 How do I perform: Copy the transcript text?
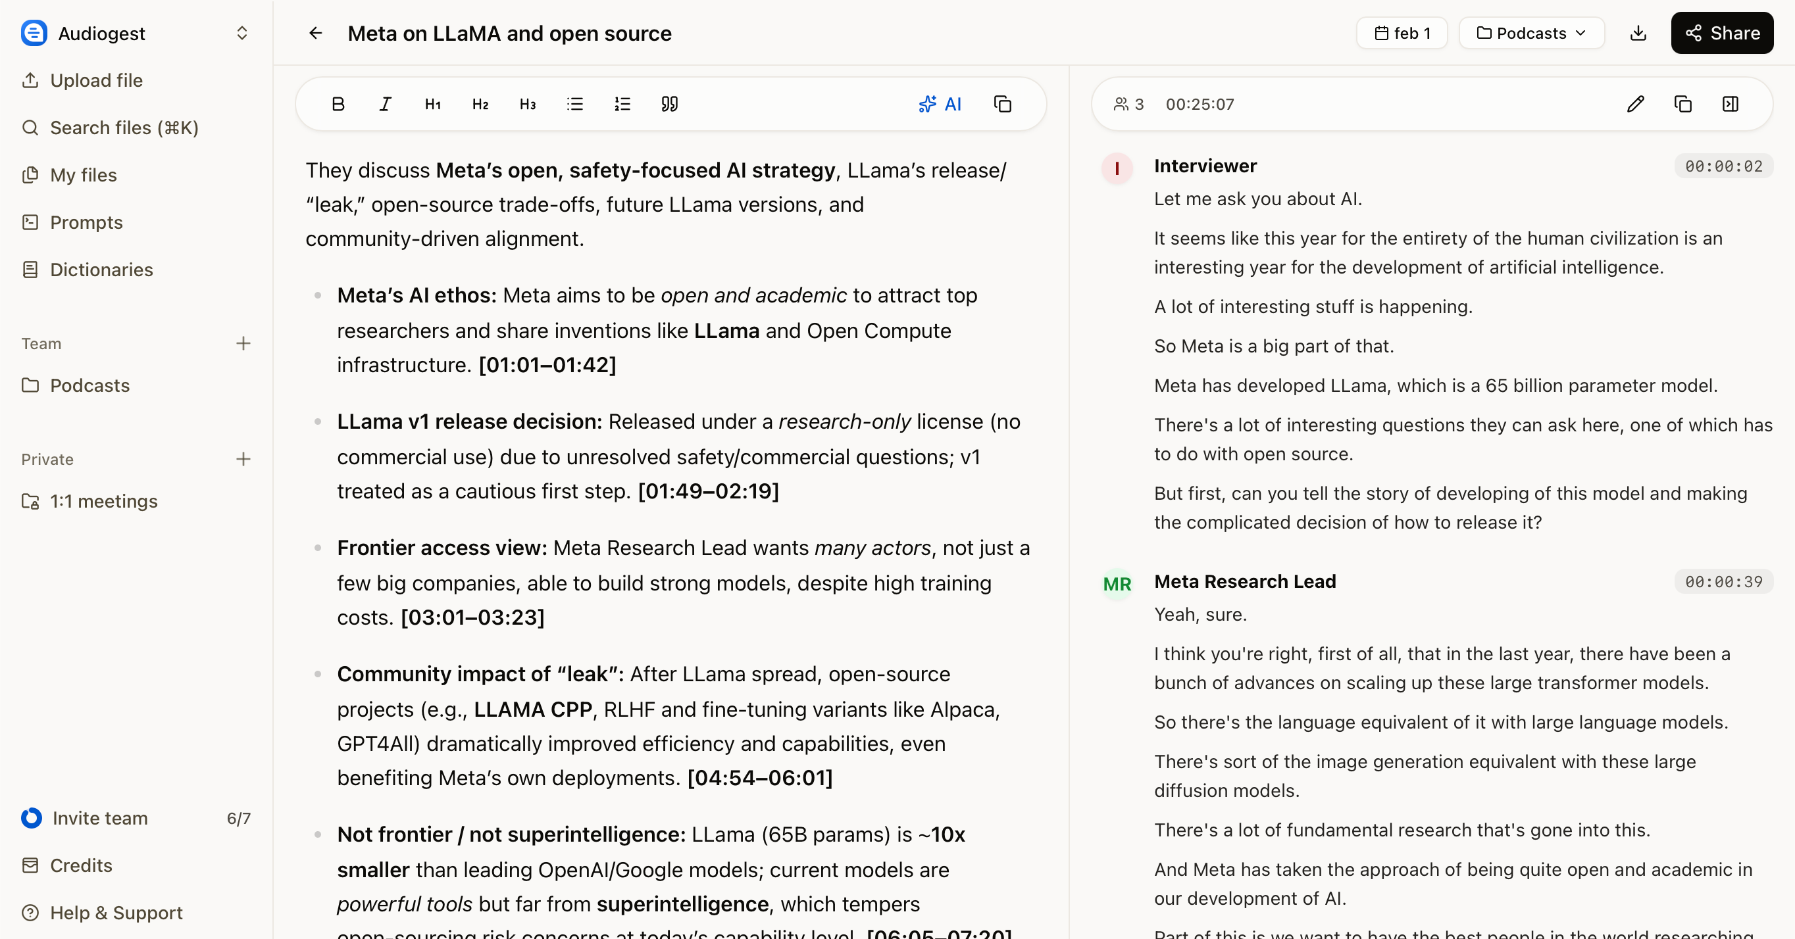[x=1683, y=104]
